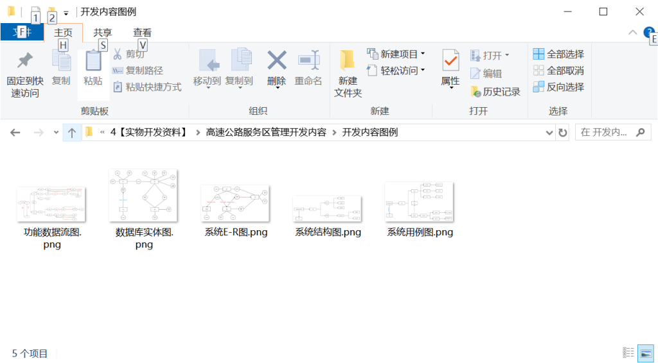Click Invert selection (反向选择)
658x363 pixels.
pyautogui.click(x=558, y=87)
